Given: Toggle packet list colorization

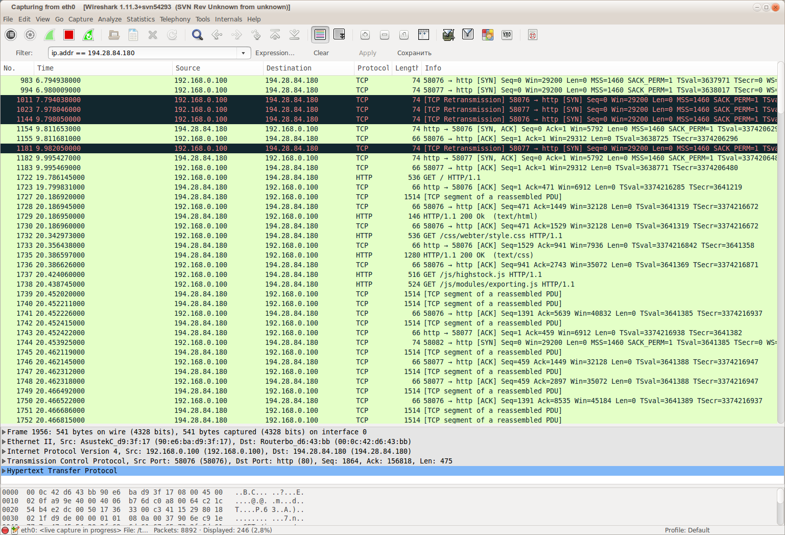Looking at the screenshot, I should (320, 35).
